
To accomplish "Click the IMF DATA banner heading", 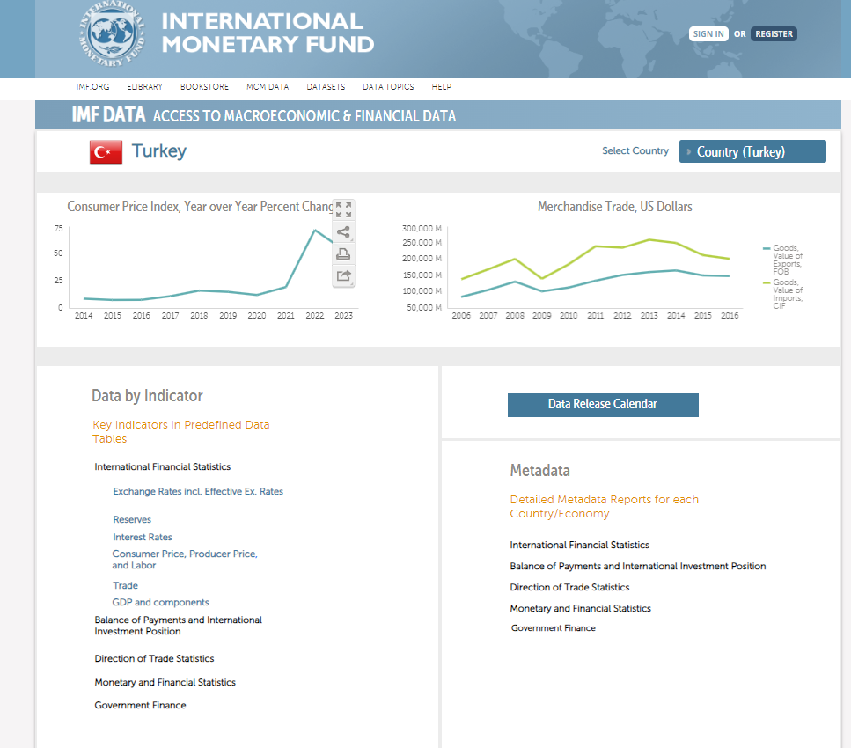I will pos(108,115).
